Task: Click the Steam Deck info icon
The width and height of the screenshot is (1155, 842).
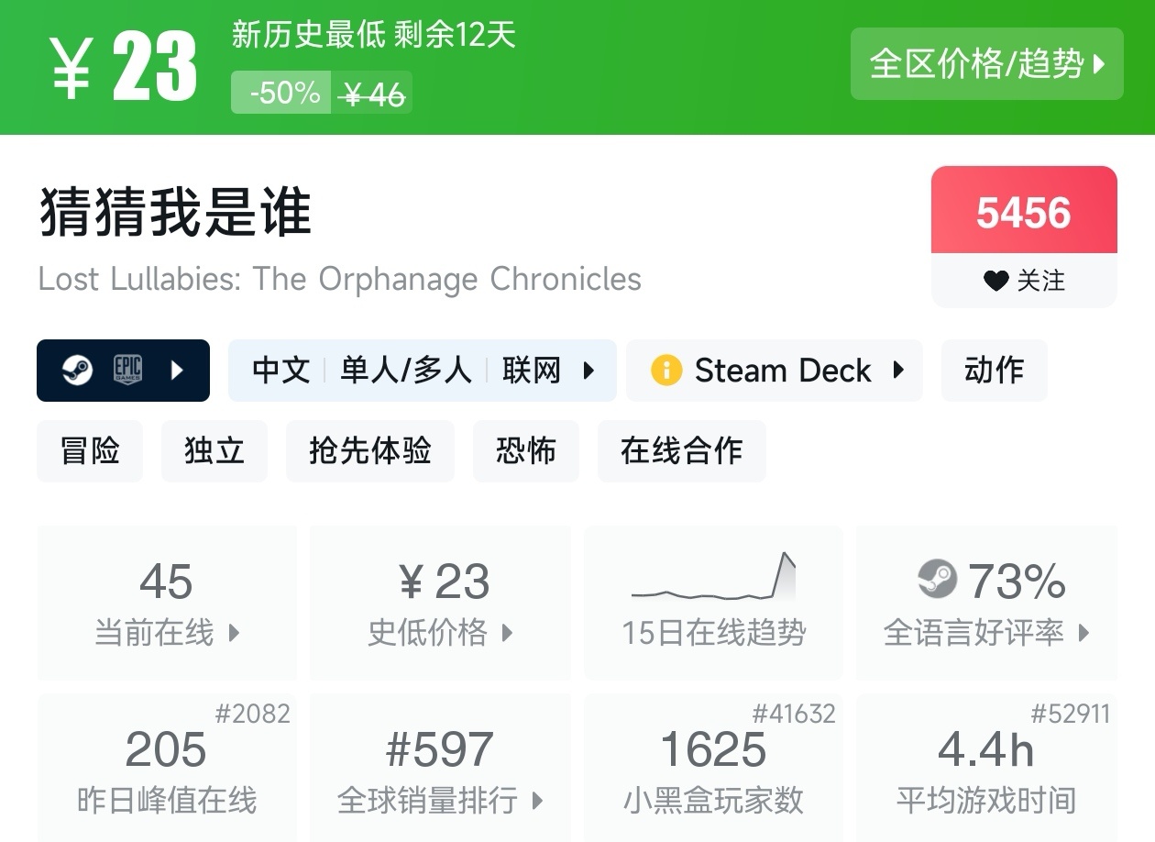Action: tap(666, 371)
